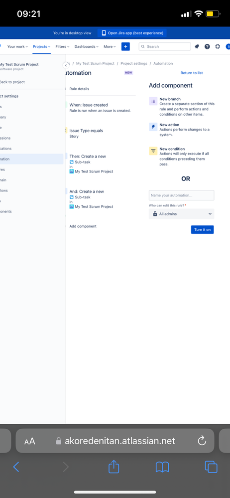Click the New condition heading text

(172, 149)
